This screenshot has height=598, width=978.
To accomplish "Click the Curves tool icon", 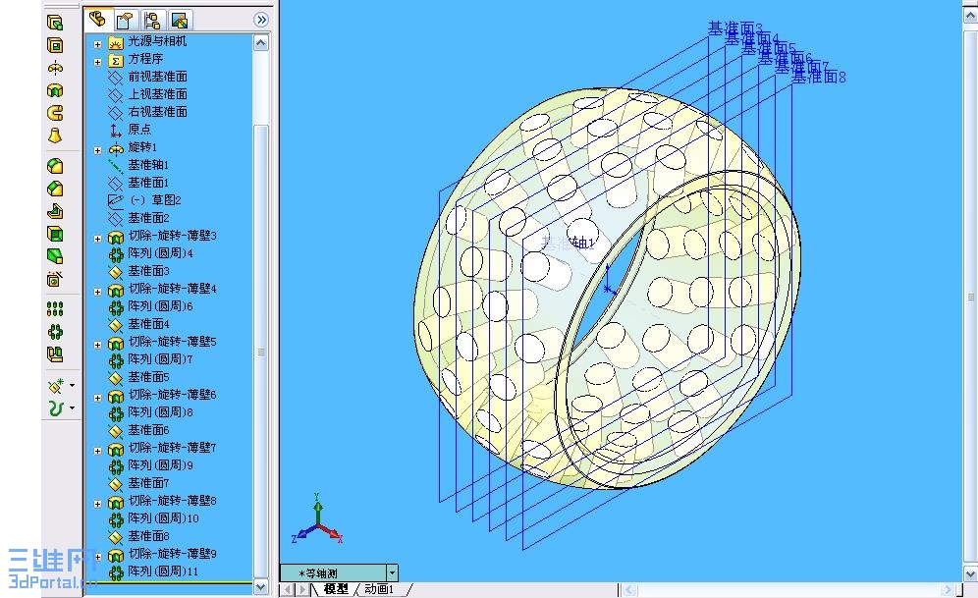I will pyautogui.click(x=56, y=408).
